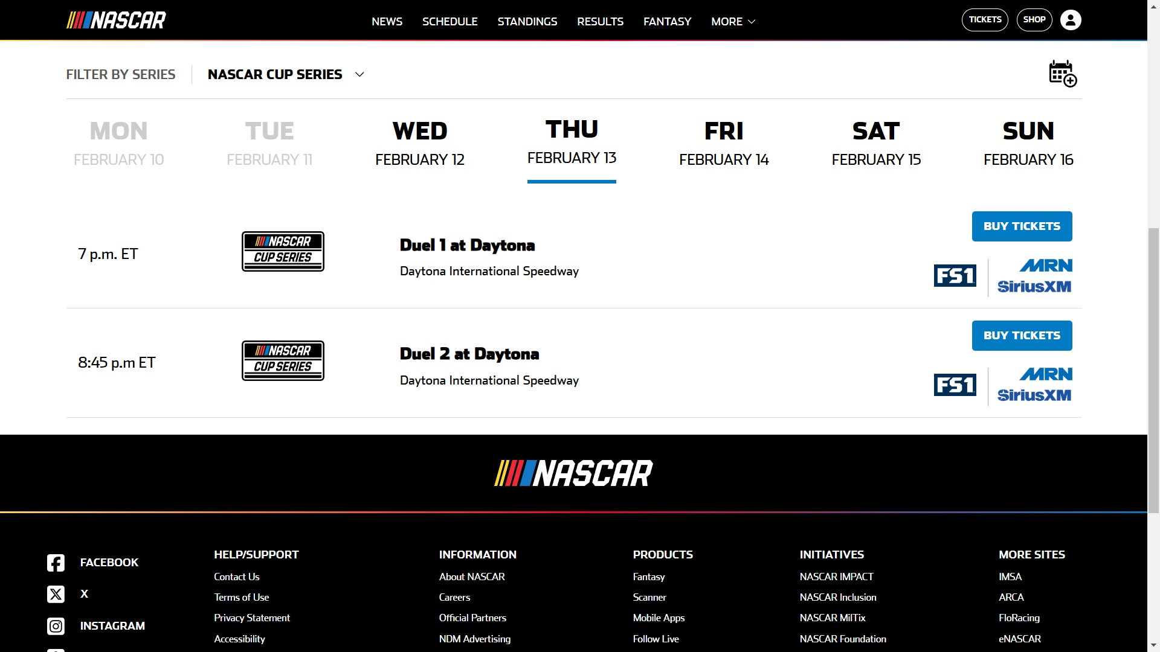Click the INSTAGRAM text link
The width and height of the screenshot is (1160, 652).
coord(112,626)
